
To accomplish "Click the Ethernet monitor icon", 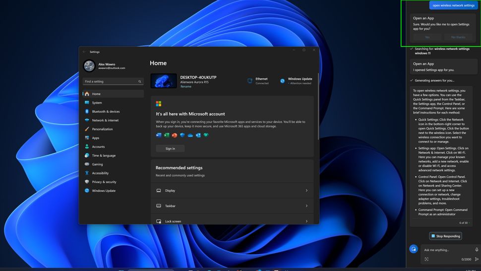I will [x=250, y=81].
